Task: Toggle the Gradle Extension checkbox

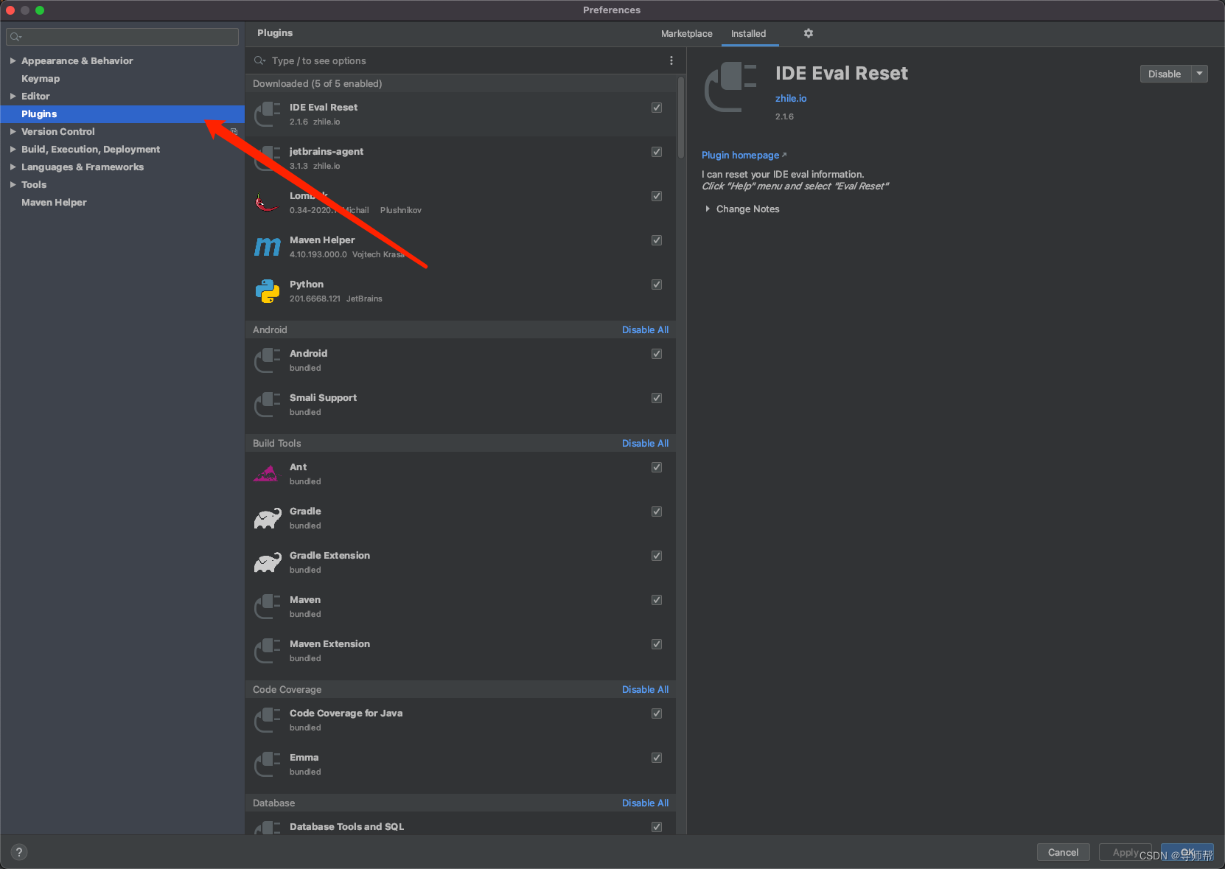Action: point(657,556)
